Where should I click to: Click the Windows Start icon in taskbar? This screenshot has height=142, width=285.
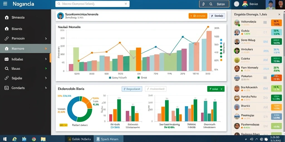click(5, 139)
